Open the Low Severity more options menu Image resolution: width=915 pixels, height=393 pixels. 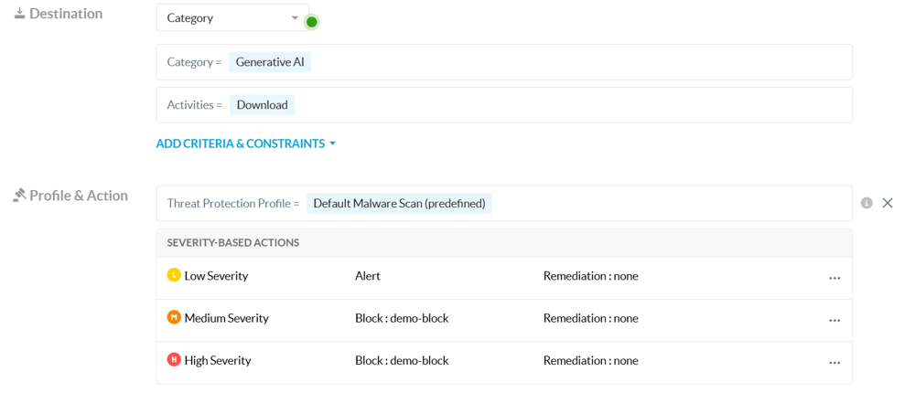[834, 277]
